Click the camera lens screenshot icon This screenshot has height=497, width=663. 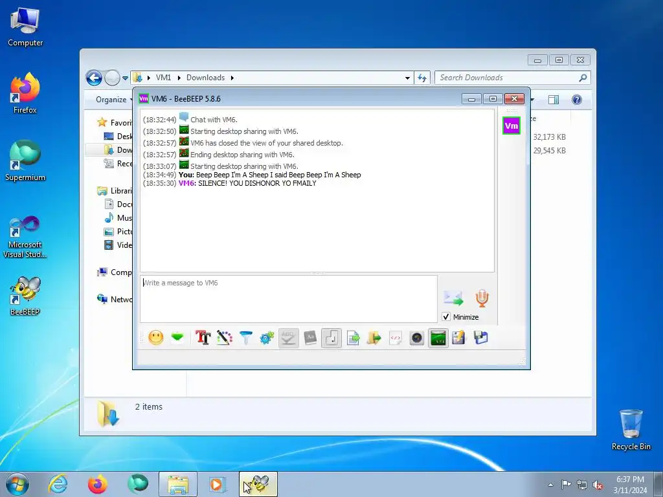417,338
